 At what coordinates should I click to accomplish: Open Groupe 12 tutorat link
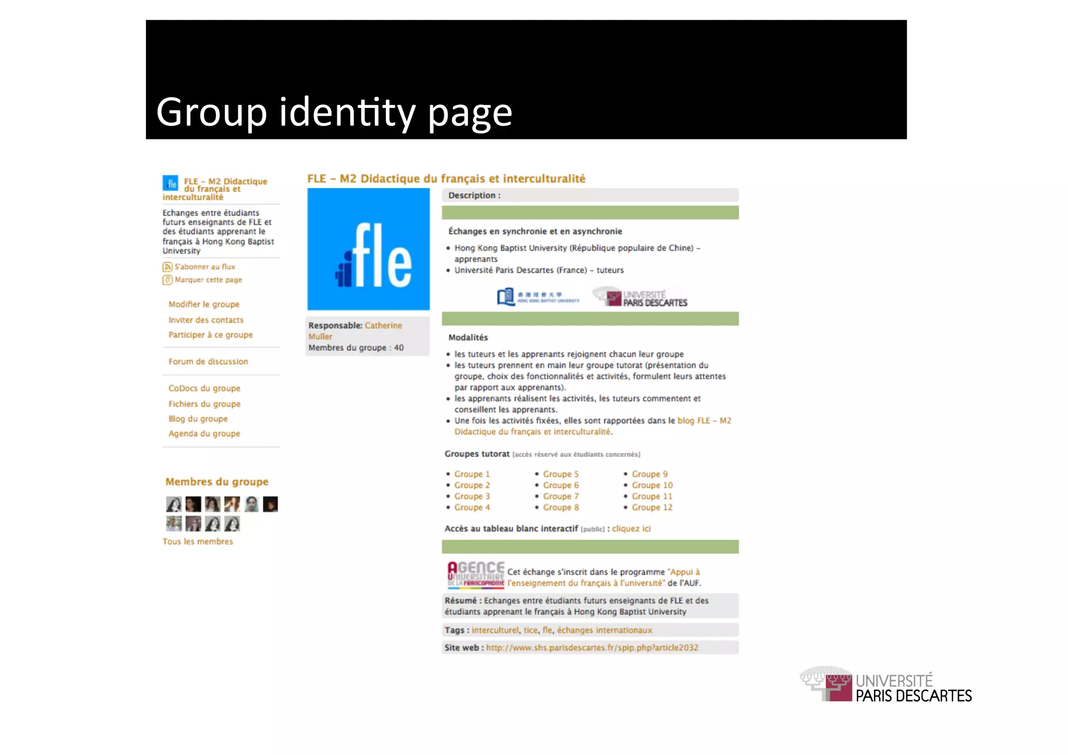652,507
